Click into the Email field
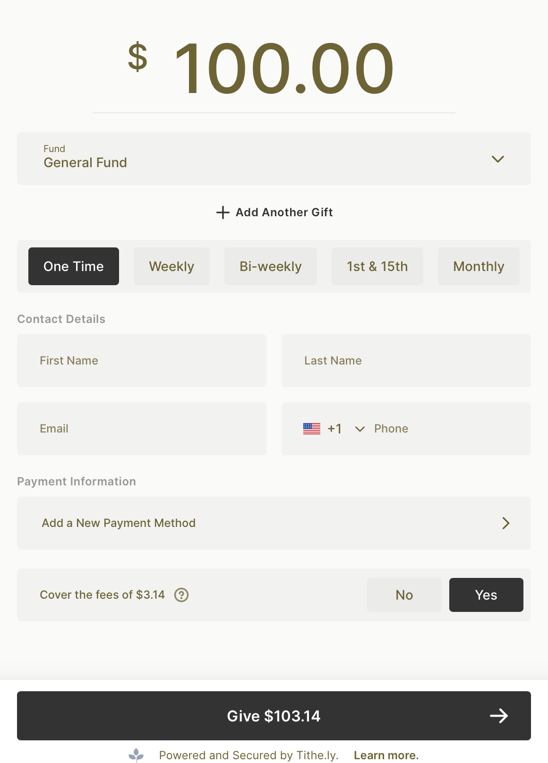The image size is (548, 763). (x=142, y=429)
